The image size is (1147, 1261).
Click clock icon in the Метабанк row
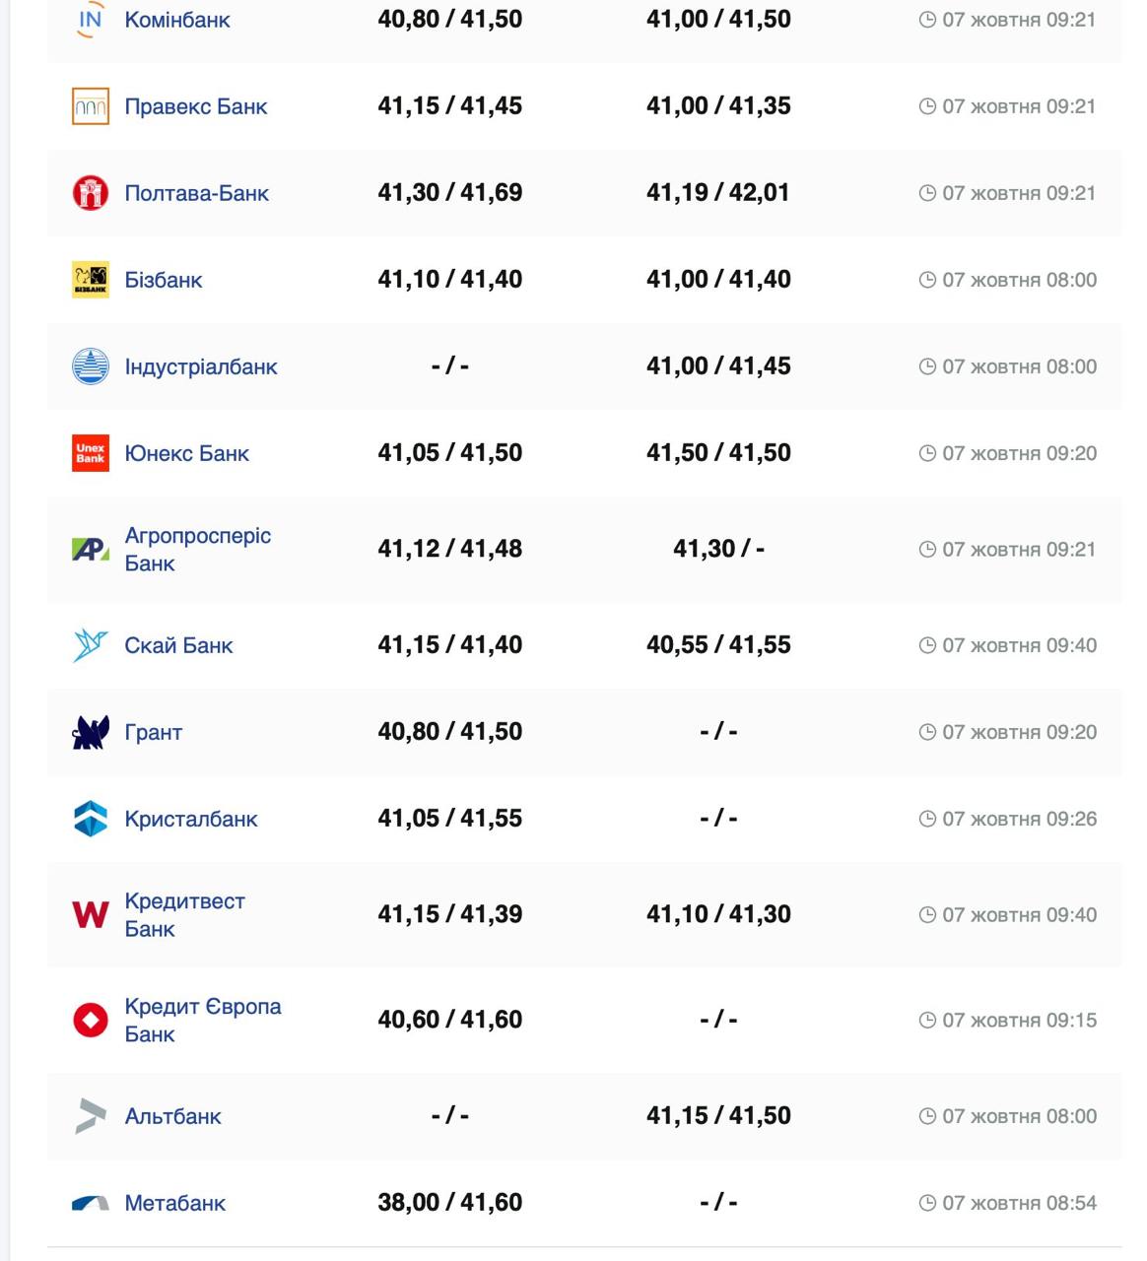(x=927, y=1203)
